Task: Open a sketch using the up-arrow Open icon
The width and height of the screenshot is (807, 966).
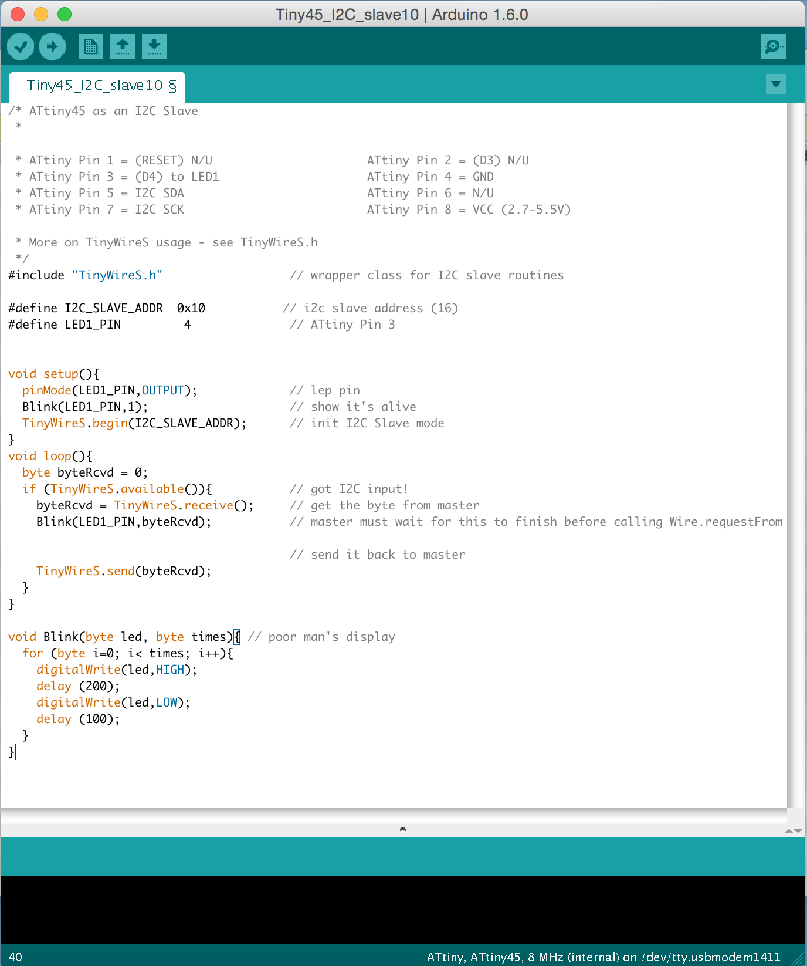Action: [x=123, y=46]
